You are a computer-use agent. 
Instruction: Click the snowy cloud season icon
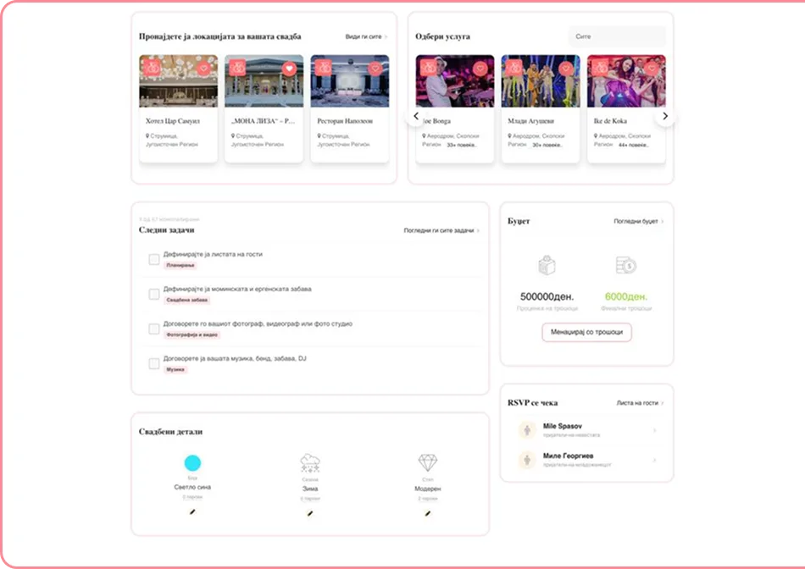(309, 463)
